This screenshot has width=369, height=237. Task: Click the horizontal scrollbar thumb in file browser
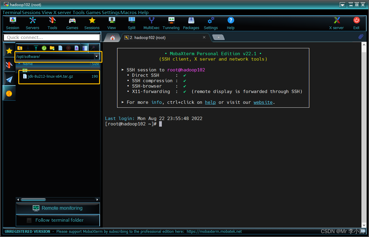click(x=33, y=199)
